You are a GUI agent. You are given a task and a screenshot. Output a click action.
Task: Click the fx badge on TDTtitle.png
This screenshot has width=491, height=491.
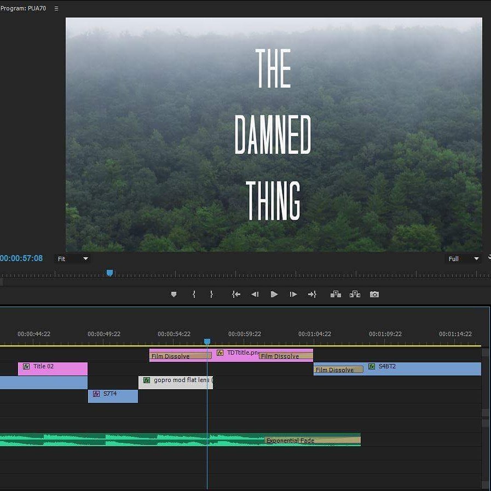[x=220, y=353]
